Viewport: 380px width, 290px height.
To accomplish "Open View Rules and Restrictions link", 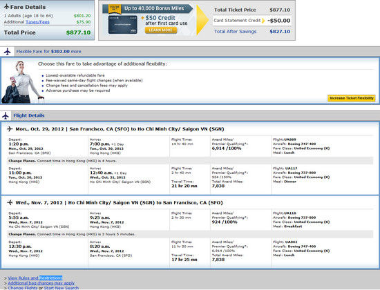I will tap(35, 278).
